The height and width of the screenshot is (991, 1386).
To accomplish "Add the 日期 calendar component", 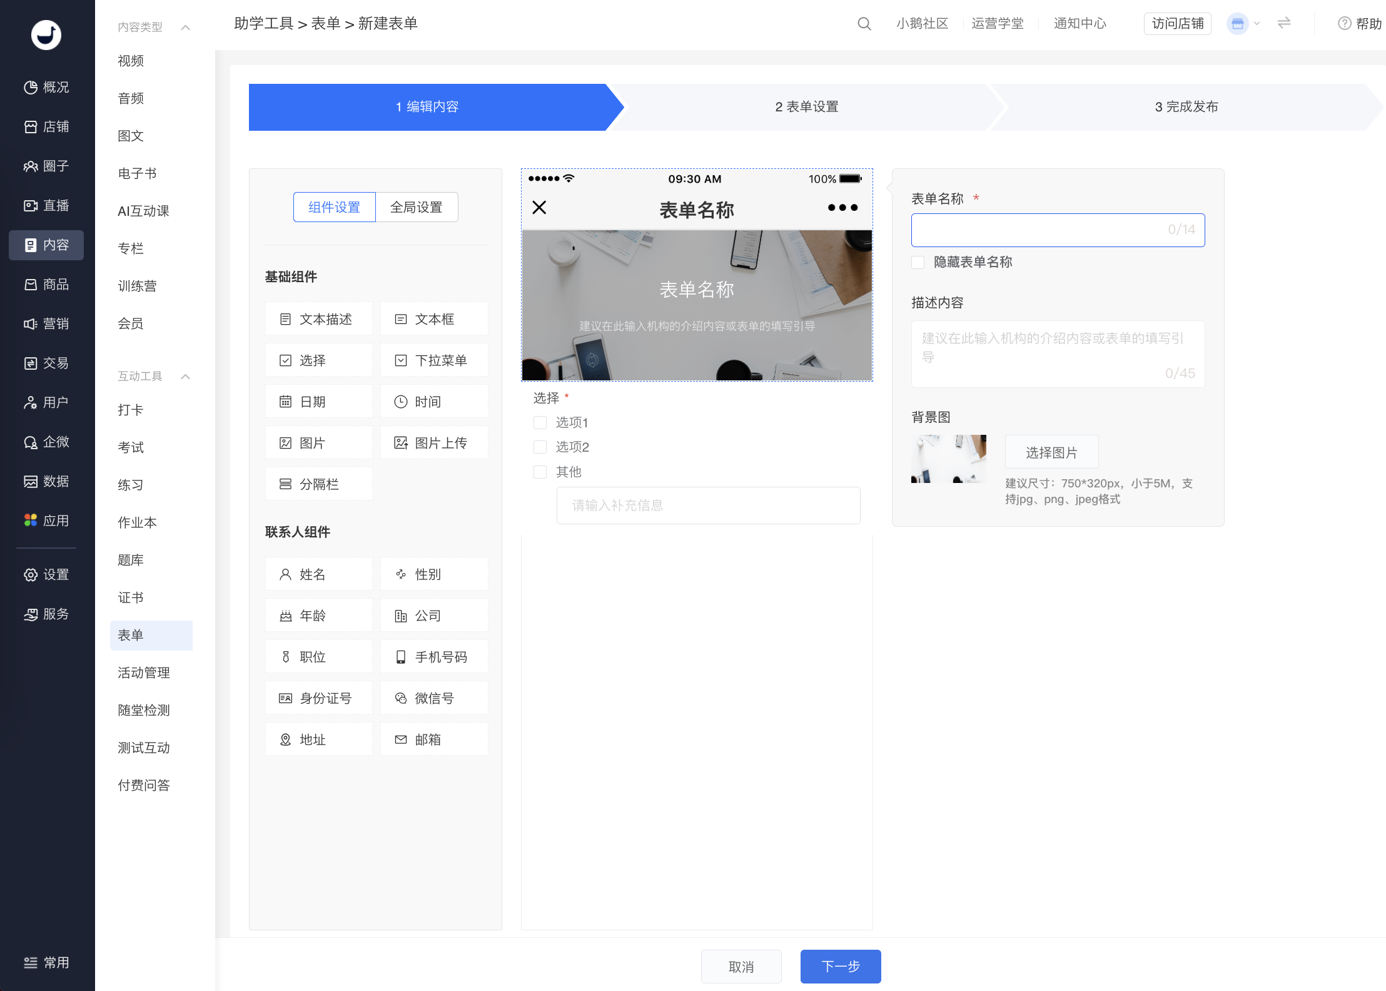I will point(319,402).
